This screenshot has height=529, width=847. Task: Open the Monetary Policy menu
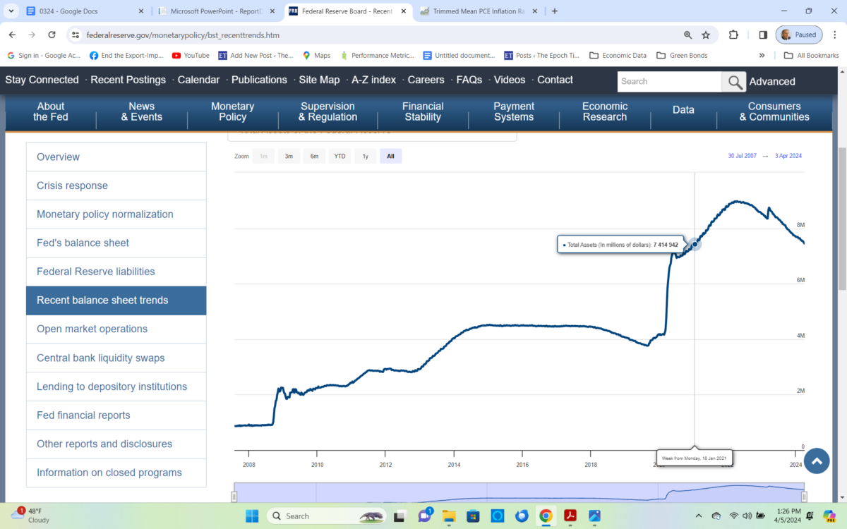pos(232,111)
